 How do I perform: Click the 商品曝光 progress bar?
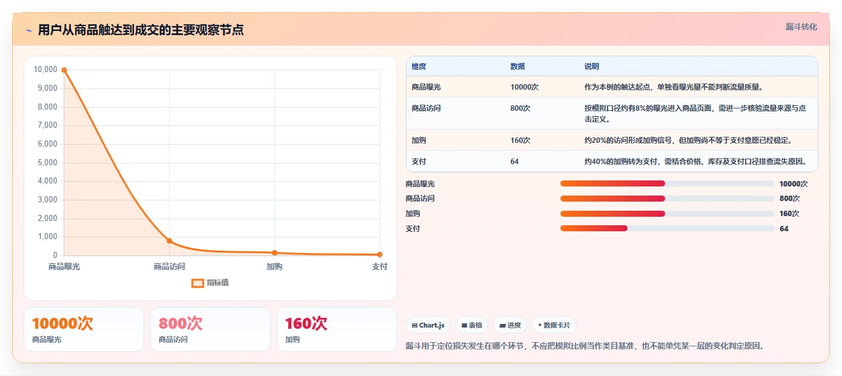pos(668,183)
